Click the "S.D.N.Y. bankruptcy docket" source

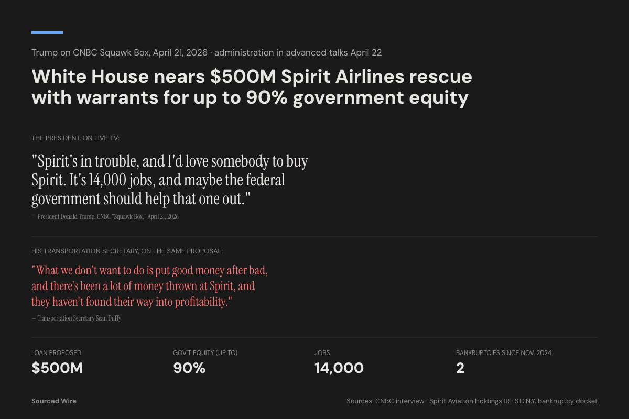pos(556,401)
